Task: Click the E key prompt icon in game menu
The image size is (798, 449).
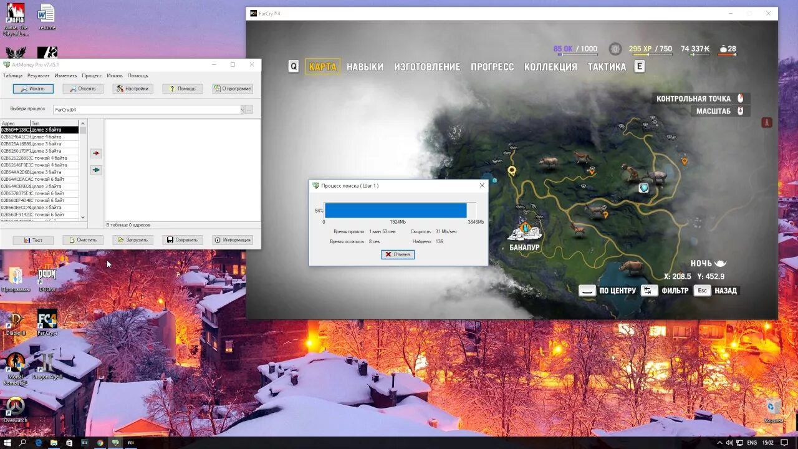Action: pyautogui.click(x=639, y=66)
